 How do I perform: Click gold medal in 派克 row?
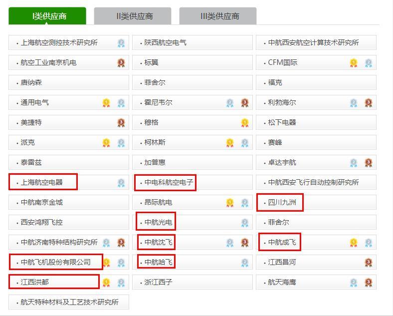(106, 143)
